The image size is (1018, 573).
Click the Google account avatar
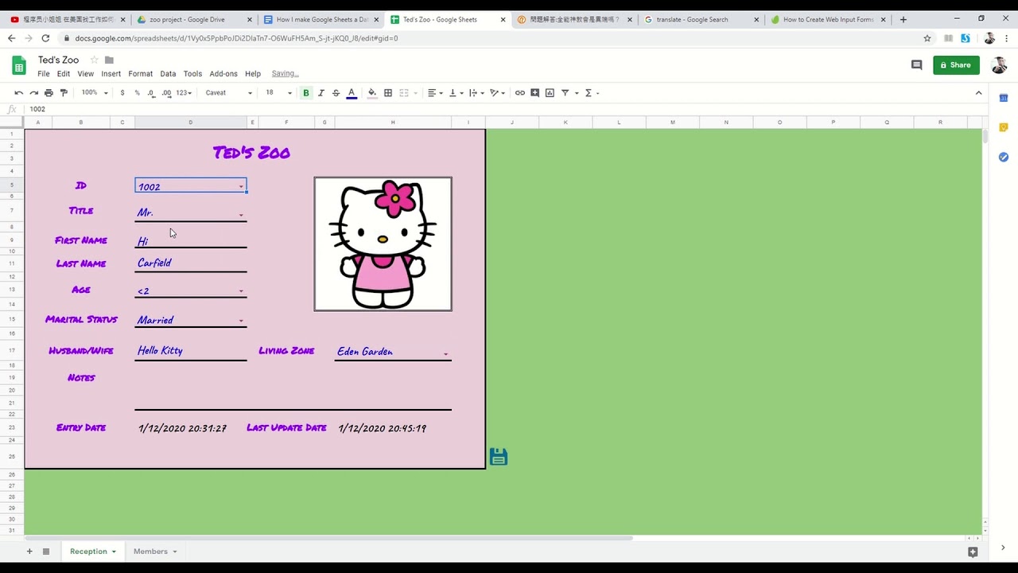click(x=1000, y=65)
